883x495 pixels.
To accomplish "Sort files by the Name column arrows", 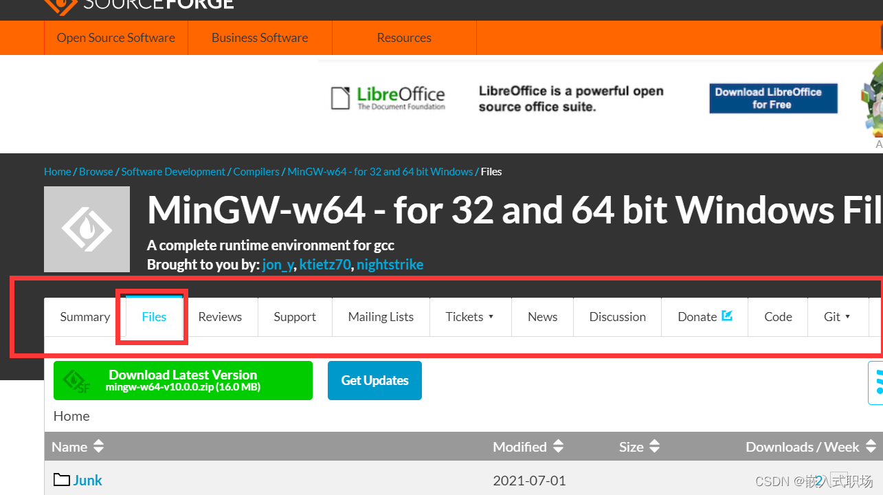I will click(98, 446).
